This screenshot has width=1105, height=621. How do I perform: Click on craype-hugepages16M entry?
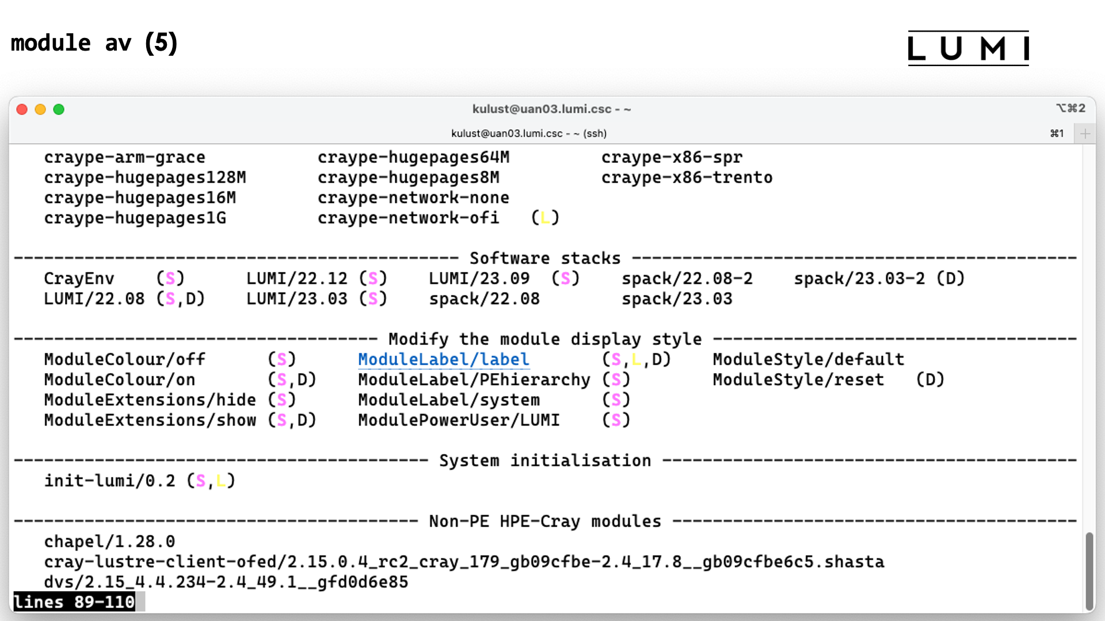(x=140, y=197)
